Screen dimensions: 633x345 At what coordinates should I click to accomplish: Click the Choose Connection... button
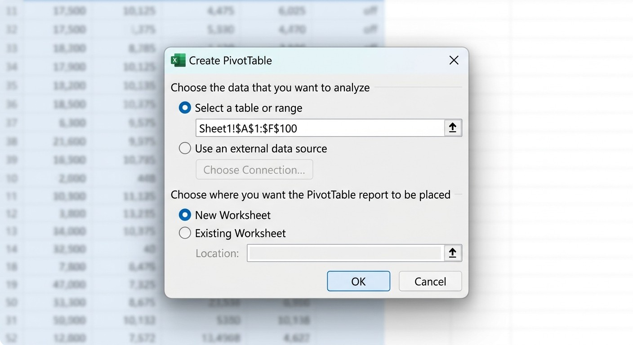click(254, 170)
